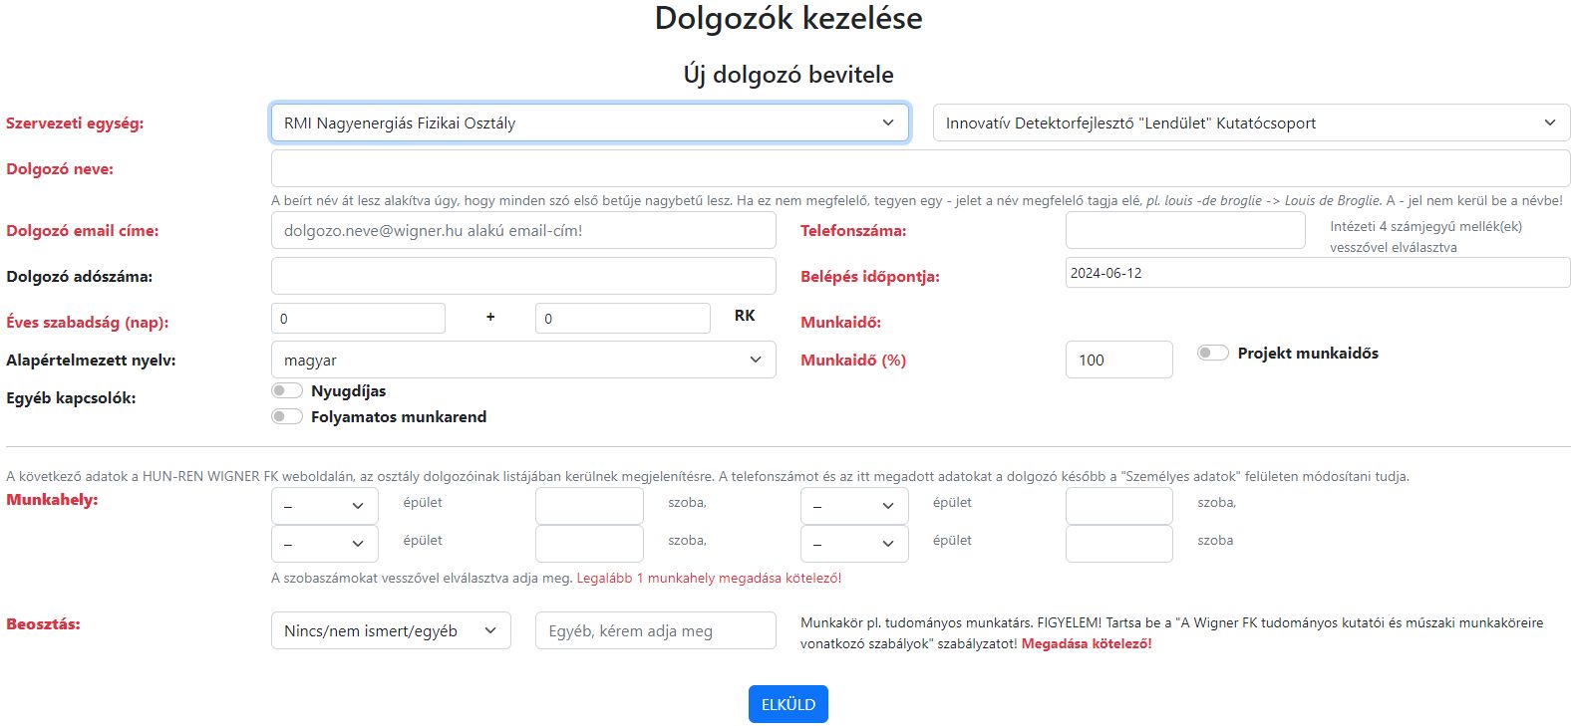The height and width of the screenshot is (726, 1575).
Task: Open the default language magyar dropdown
Action: point(523,360)
